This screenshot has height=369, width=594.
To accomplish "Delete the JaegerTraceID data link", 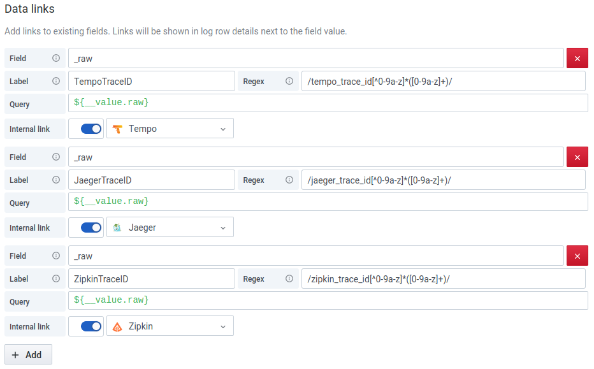I will coord(577,157).
